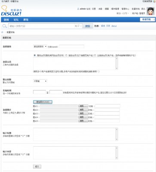Click the user icon beside admin
Screen dimensions: 156x172
(78, 9)
